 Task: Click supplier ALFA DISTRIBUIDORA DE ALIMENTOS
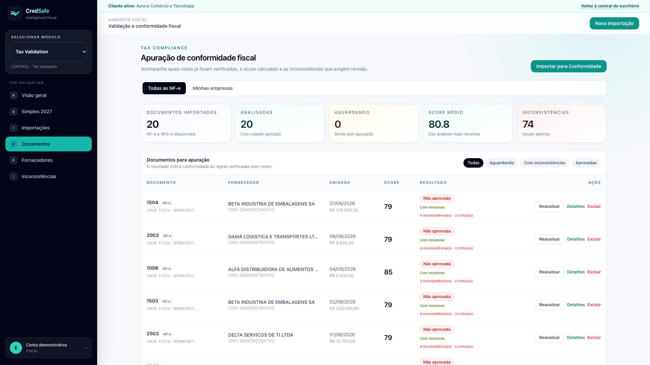point(273,269)
